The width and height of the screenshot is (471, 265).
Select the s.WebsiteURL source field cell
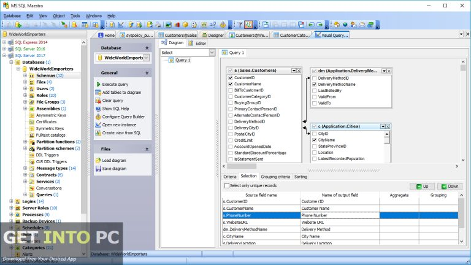click(x=261, y=222)
